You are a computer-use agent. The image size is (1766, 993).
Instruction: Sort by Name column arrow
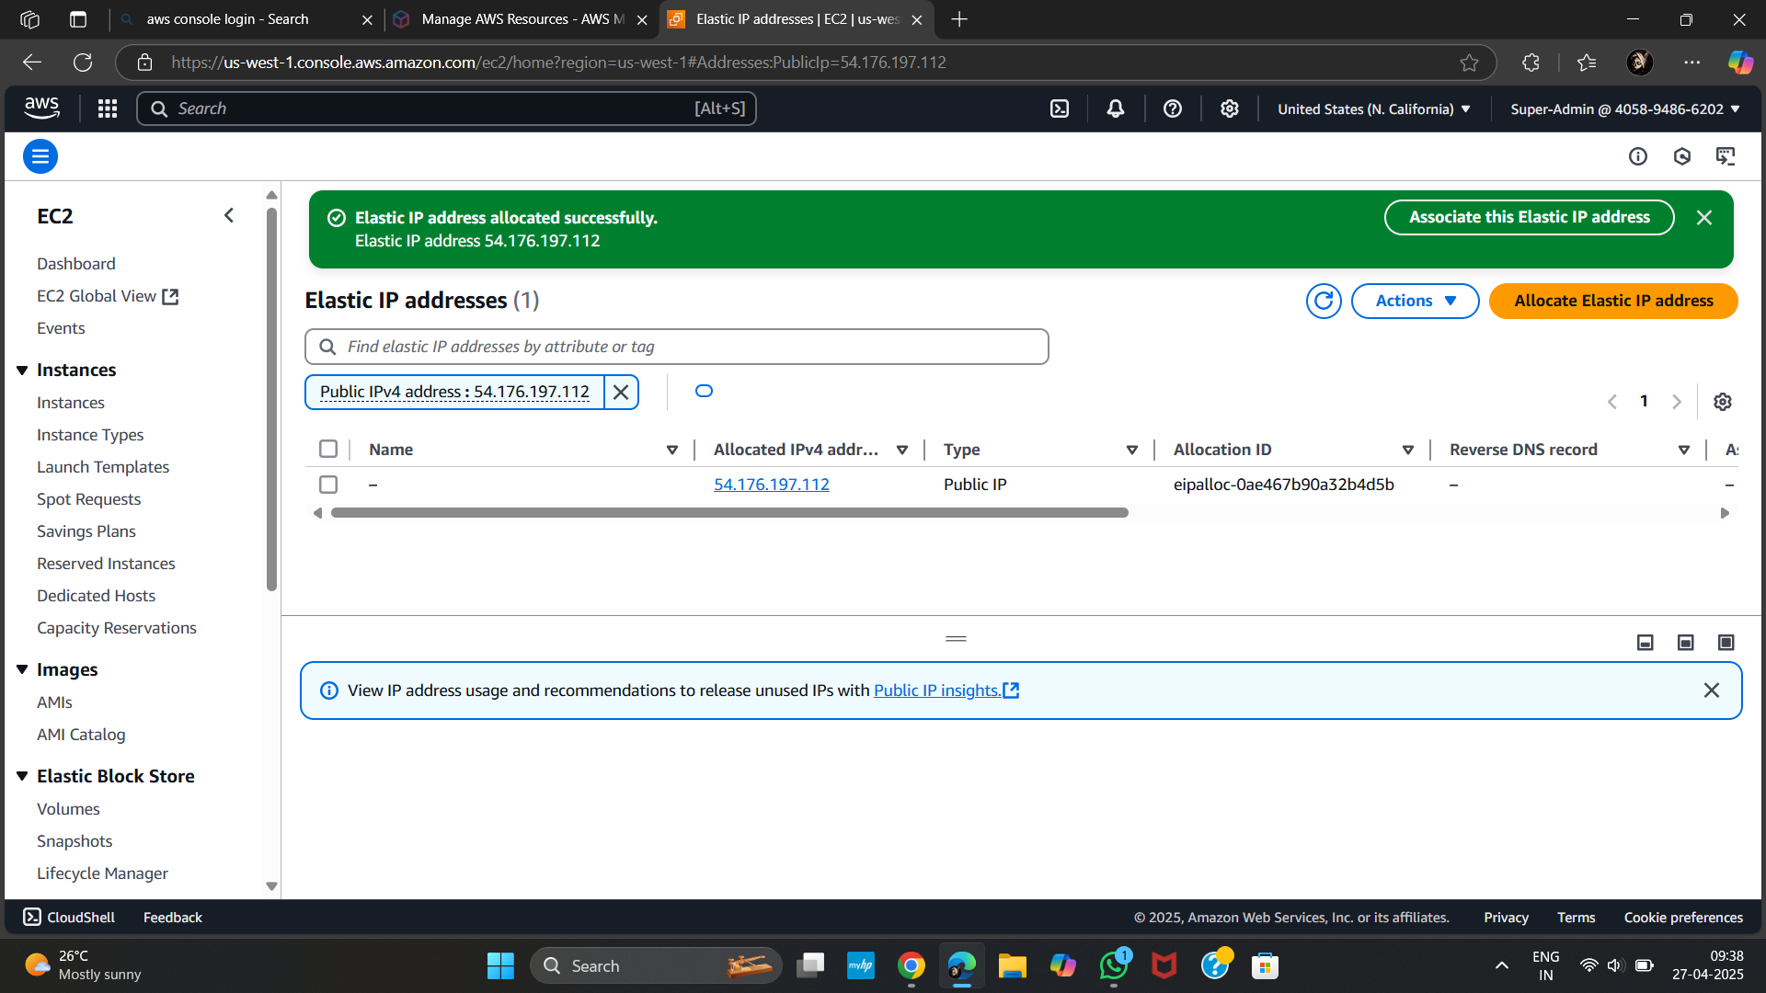672,450
